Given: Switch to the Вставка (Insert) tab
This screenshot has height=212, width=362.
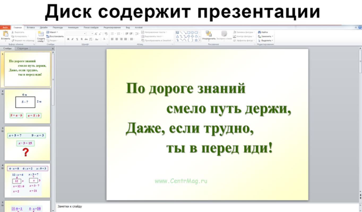Looking at the screenshot, I should click(x=31, y=27).
